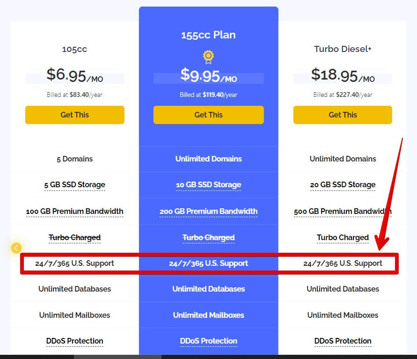Click Turbo Charged in Turbo Diesel+ column

coord(343,237)
